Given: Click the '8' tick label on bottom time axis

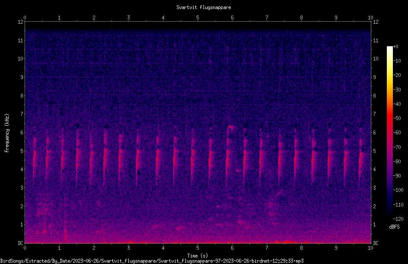Looking at the screenshot, I should tap(301, 248).
